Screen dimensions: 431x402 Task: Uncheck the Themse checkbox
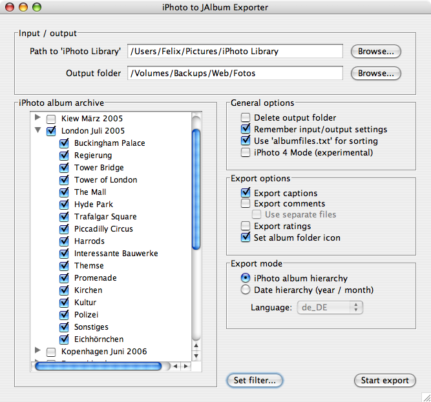pyautogui.click(x=64, y=266)
